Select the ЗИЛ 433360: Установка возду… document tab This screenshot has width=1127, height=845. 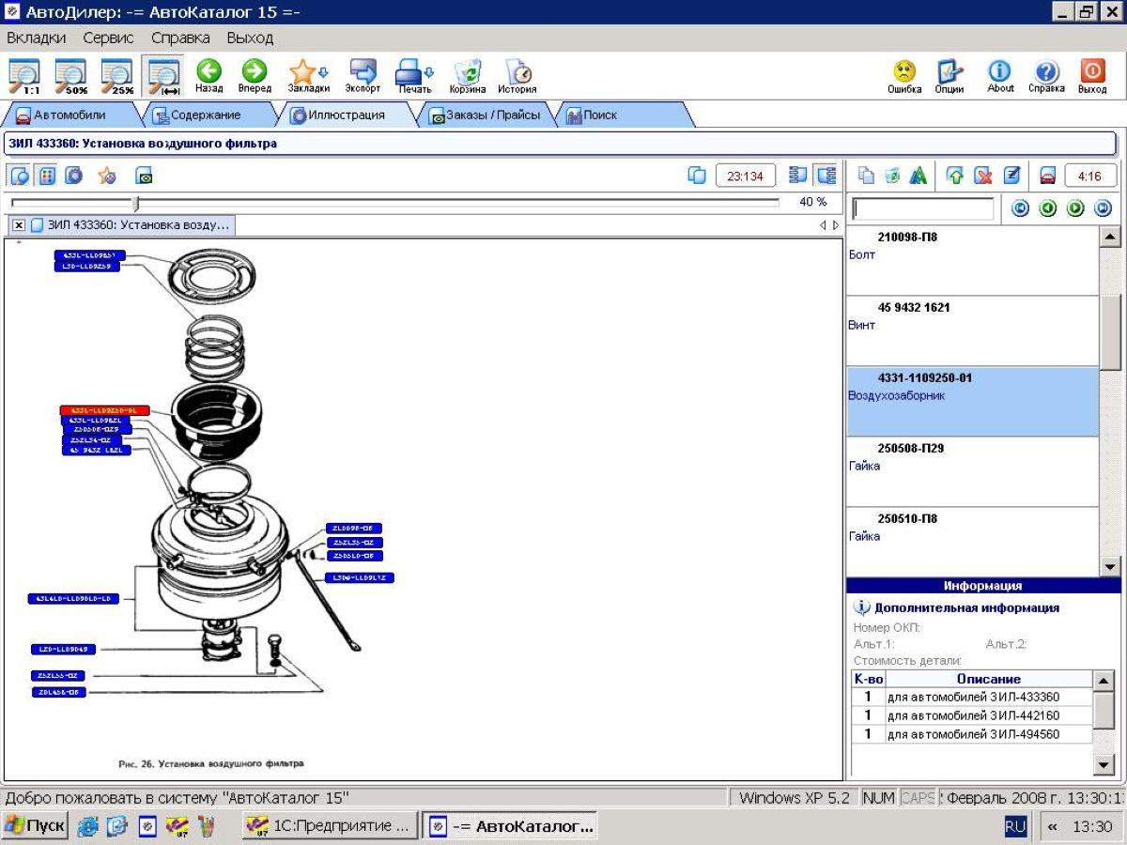pyautogui.click(x=131, y=225)
